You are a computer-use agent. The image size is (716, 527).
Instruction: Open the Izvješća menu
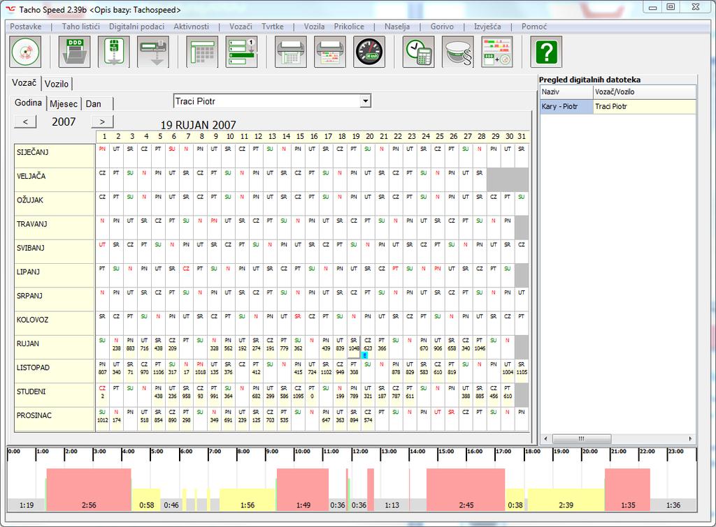coord(487,27)
